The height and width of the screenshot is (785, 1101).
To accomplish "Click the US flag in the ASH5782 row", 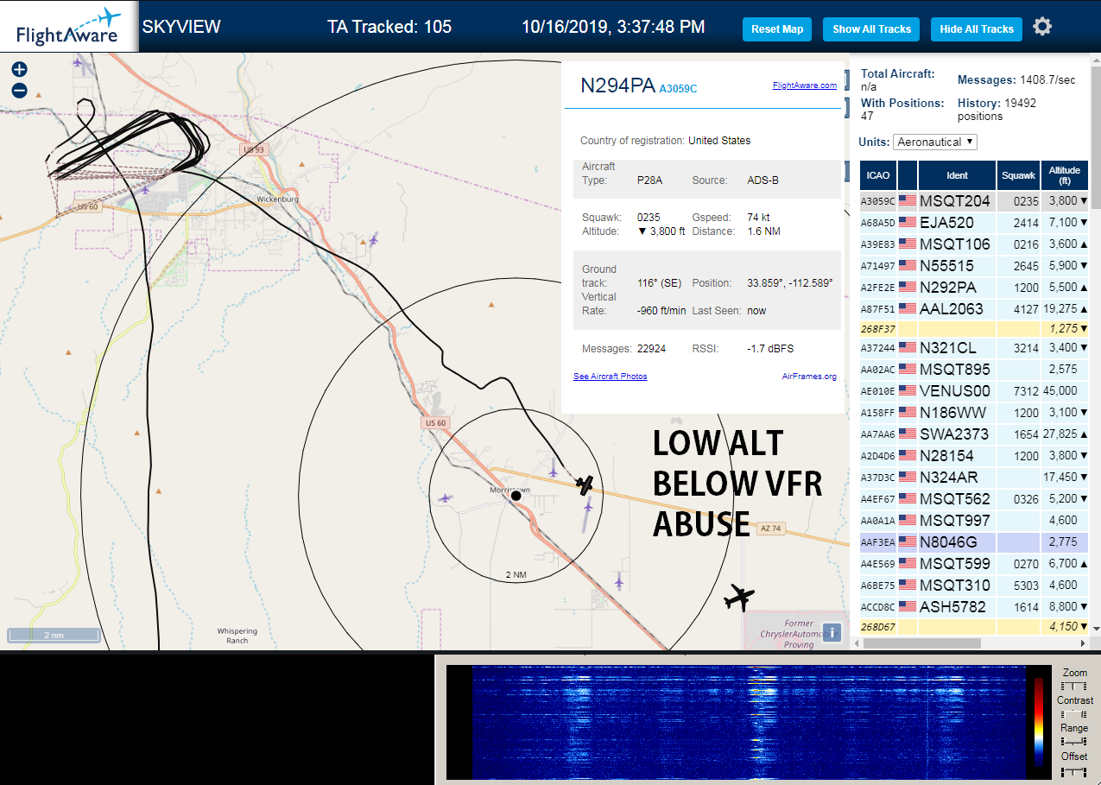I will pos(908,607).
